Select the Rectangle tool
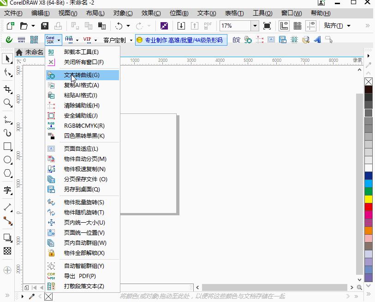The width and height of the screenshot is (375, 302). [x=6, y=147]
